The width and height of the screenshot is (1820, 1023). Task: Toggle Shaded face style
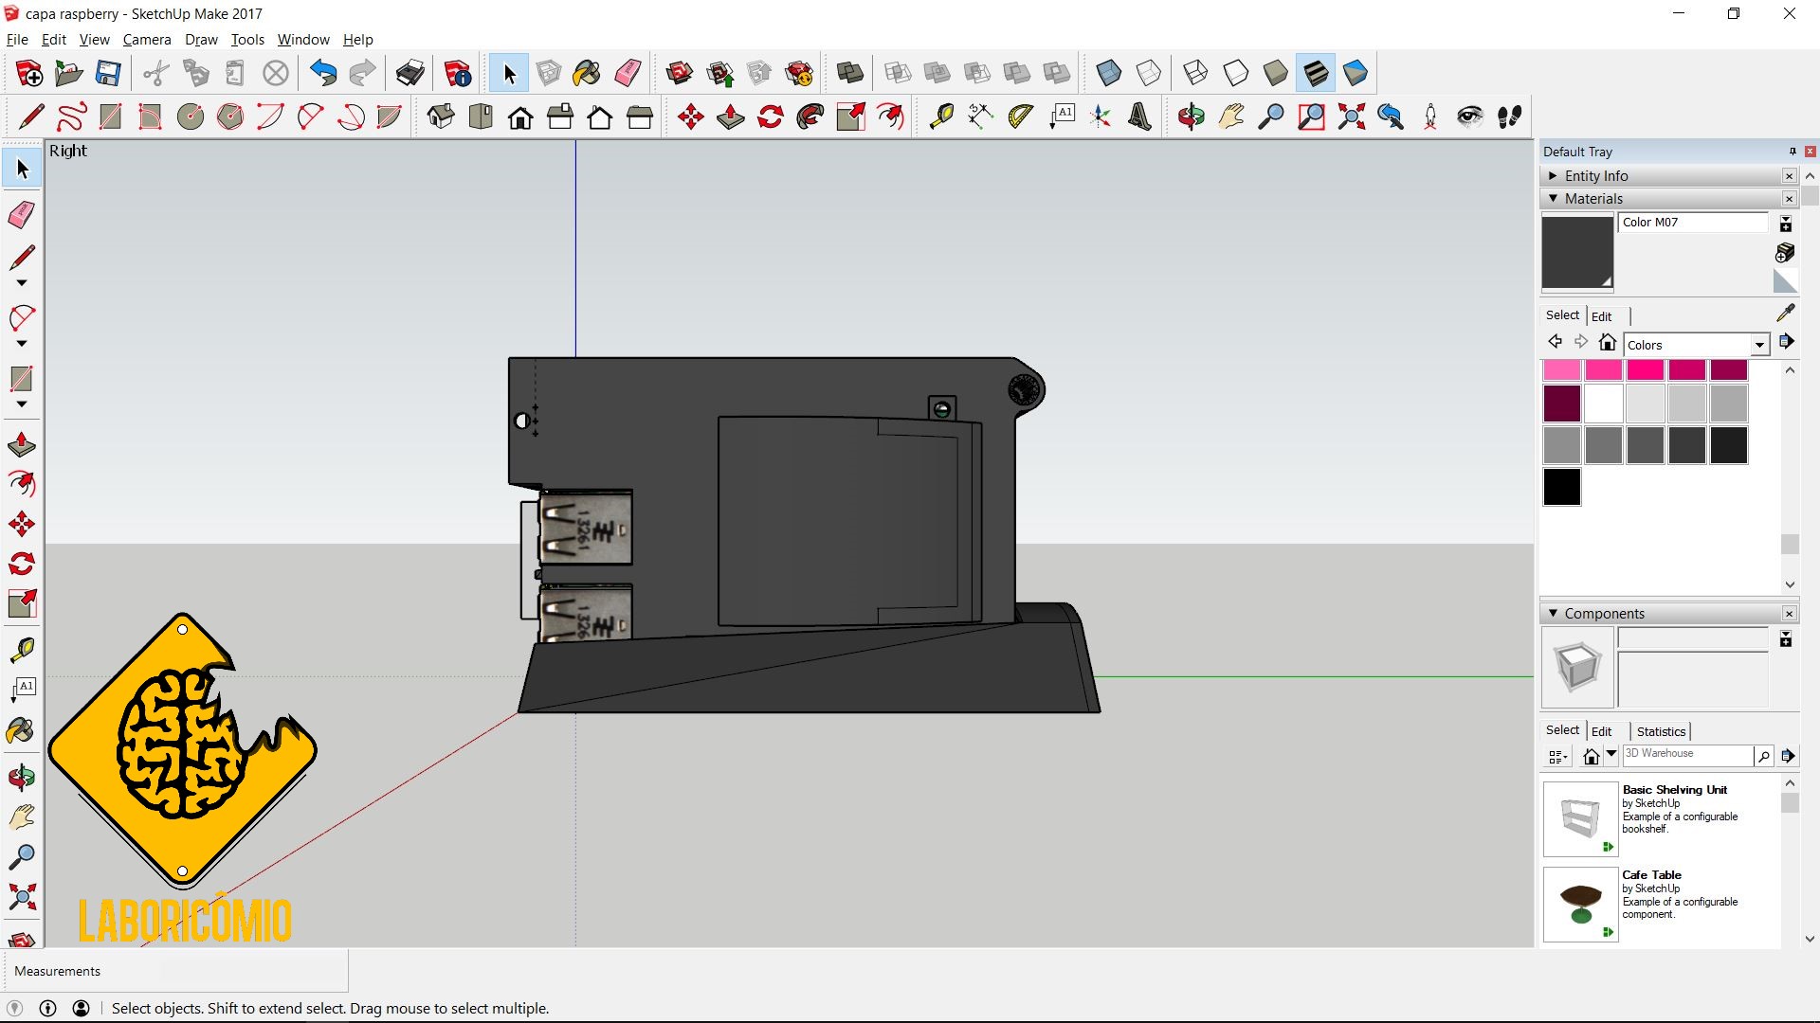coord(1275,73)
